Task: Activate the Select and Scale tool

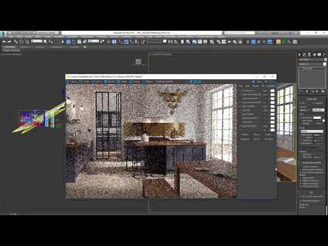Action: pyautogui.click(x=79, y=42)
